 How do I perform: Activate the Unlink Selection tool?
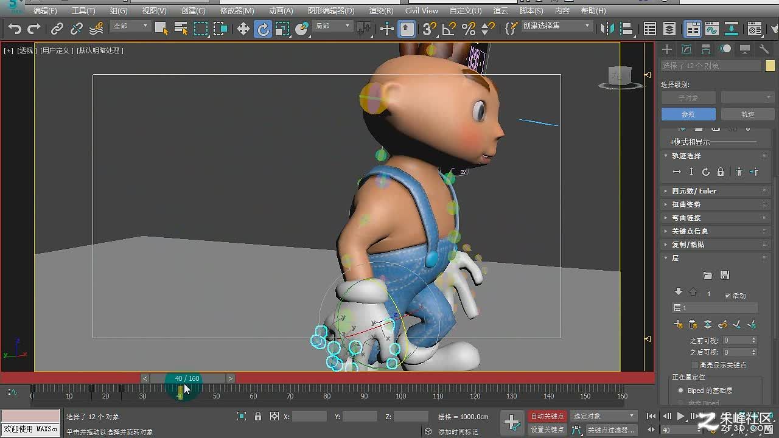[77, 29]
